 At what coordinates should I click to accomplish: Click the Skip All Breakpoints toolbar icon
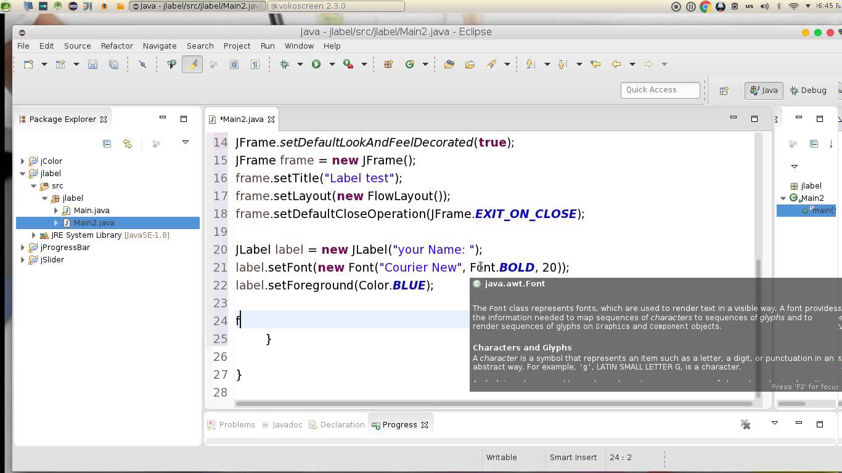click(142, 64)
